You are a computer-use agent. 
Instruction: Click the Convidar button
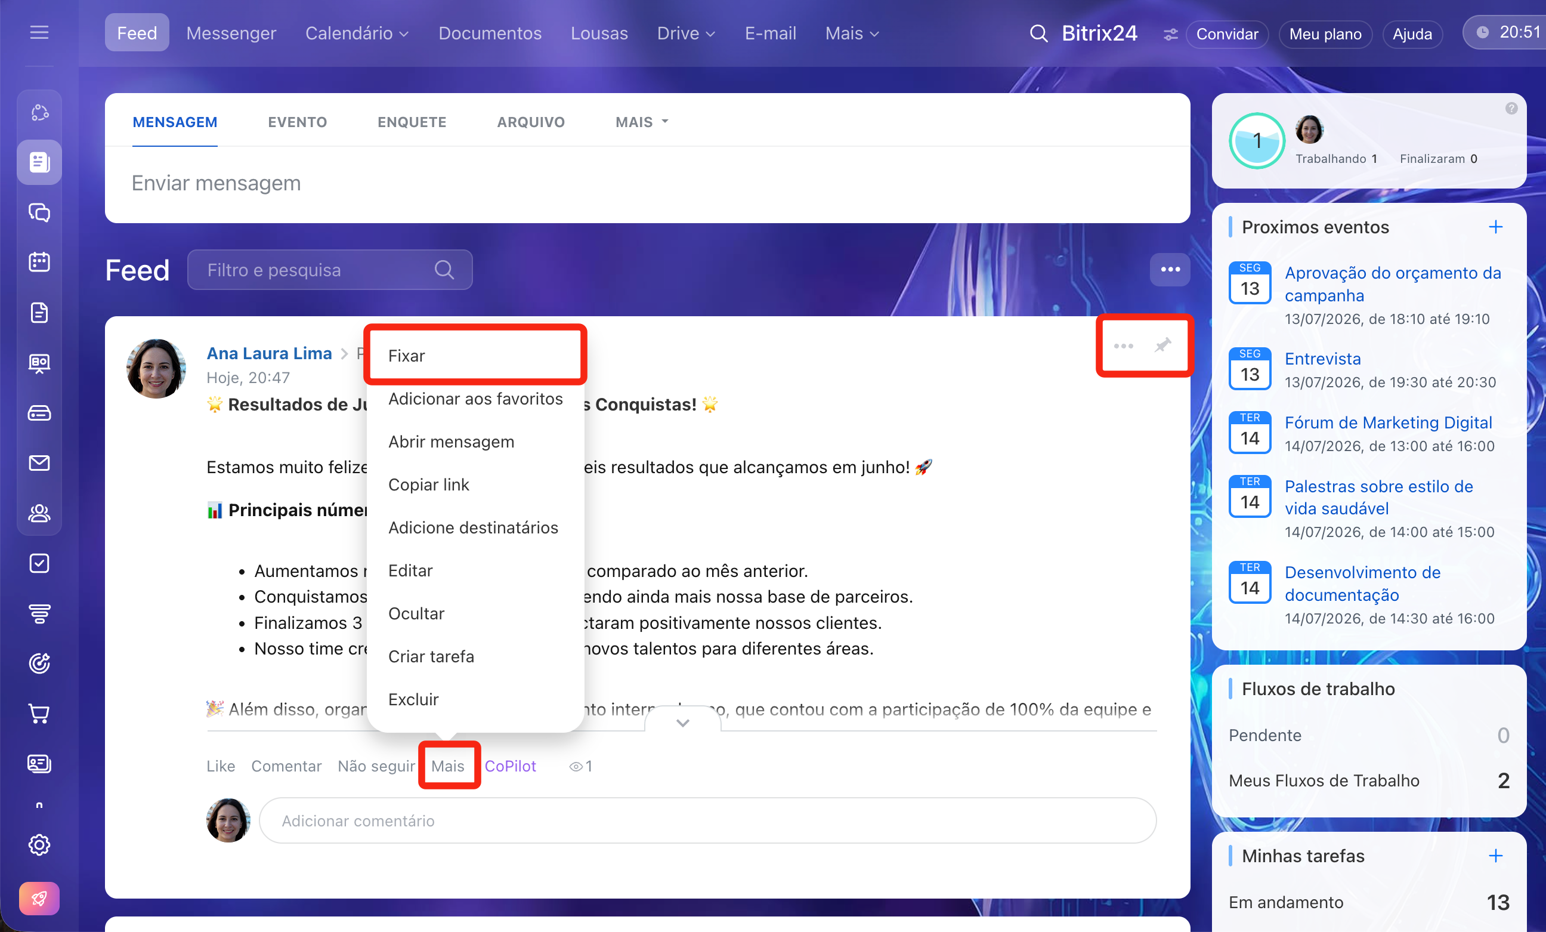click(1227, 34)
